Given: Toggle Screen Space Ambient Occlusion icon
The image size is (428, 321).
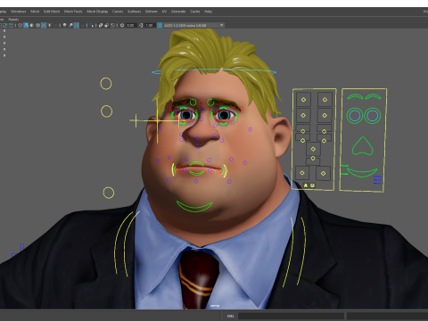Looking at the screenshot, I should [x=64, y=25].
